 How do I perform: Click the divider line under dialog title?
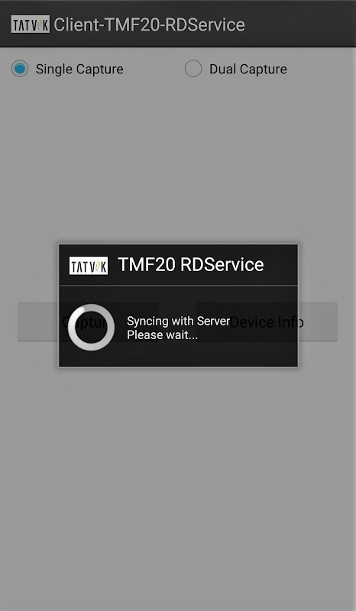(178, 286)
